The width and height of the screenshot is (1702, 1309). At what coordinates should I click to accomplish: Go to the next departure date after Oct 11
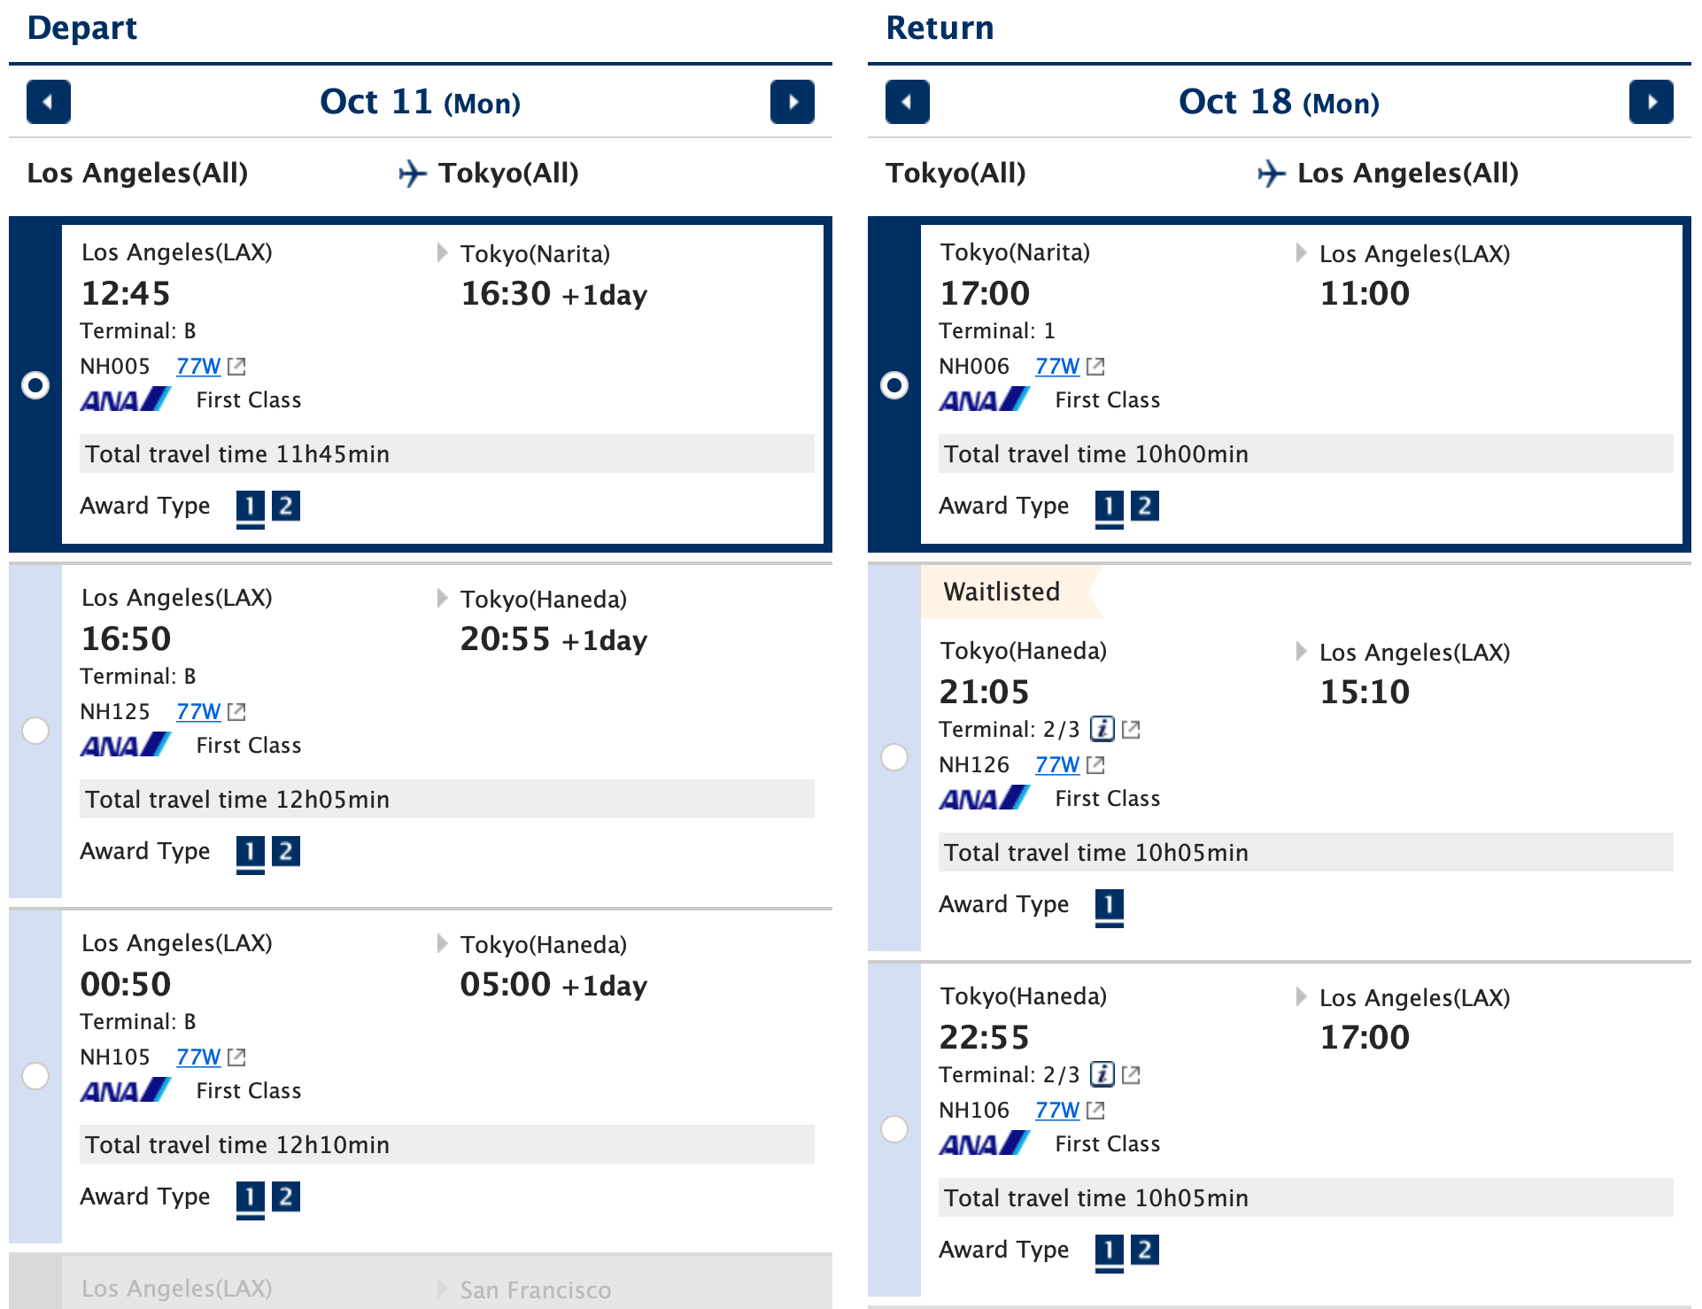pyautogui.click(x=793, y=102)
